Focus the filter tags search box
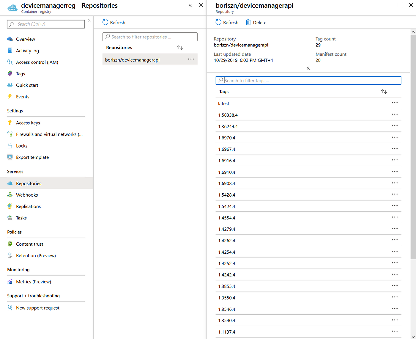This screenshot has height=339, width=416. pos(308,81)
